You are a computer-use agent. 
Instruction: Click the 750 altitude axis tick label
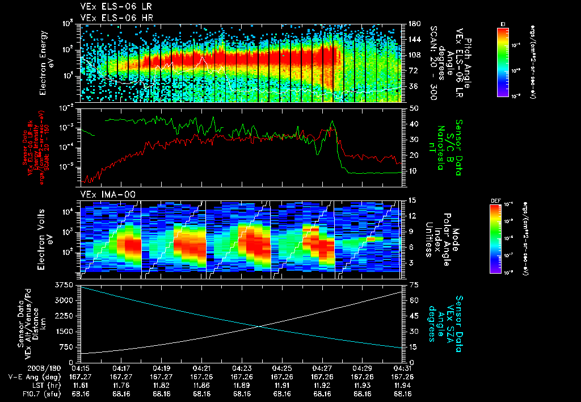pyautogui.click(x=67, y=347)
